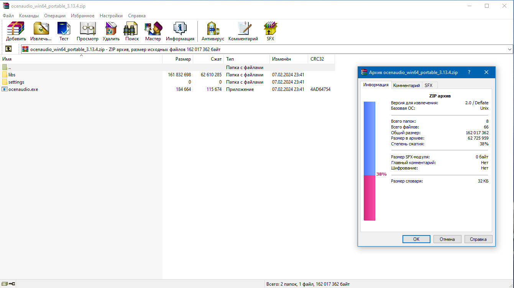
Task: Select the settings folder name
Action: [16, 82]
